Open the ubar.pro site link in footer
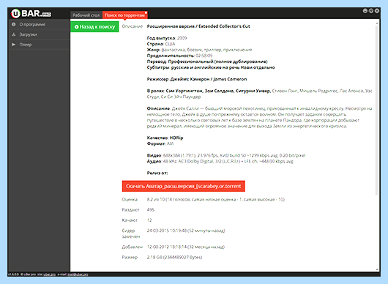 50,274
